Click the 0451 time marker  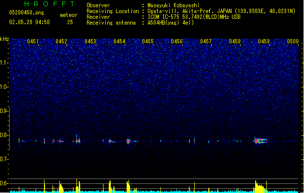pyautogui.click(x=33, y=41)
